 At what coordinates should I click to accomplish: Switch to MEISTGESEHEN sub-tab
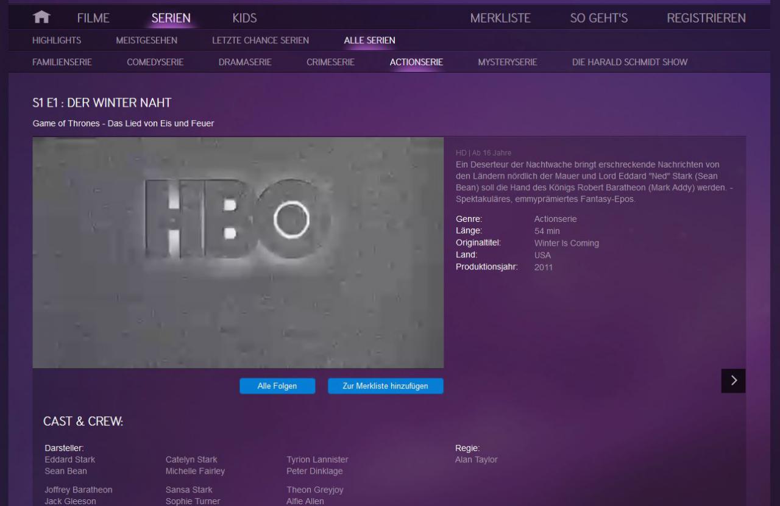point(147,40)
